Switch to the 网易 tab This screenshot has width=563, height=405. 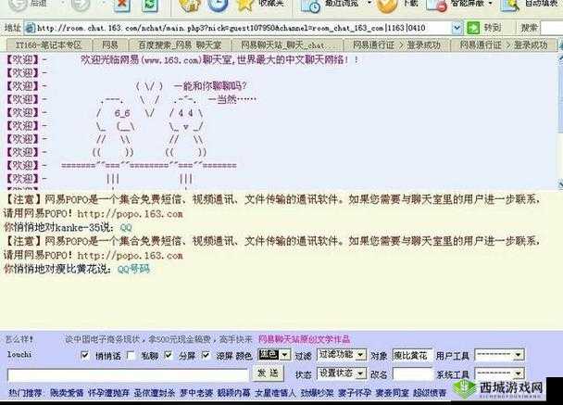110,44
